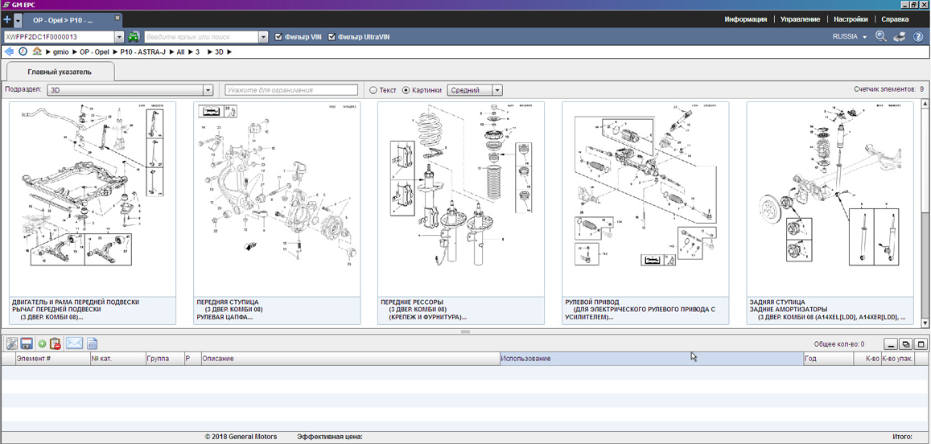Open the ПЕРЕДНИЕ РЕССОРЫ diagram thumbnail
The width and height of the screenshot is (931, 444).
460,199
